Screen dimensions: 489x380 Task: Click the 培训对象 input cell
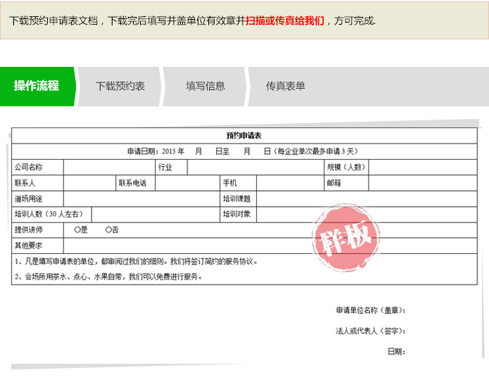coord(366,214)
